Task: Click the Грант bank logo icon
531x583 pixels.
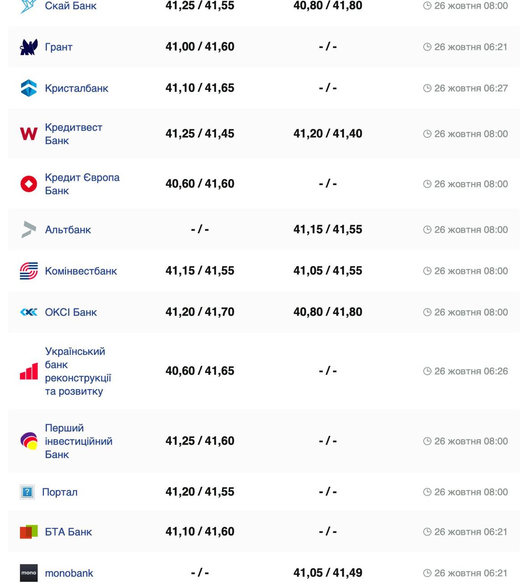Action: [29, 47]
